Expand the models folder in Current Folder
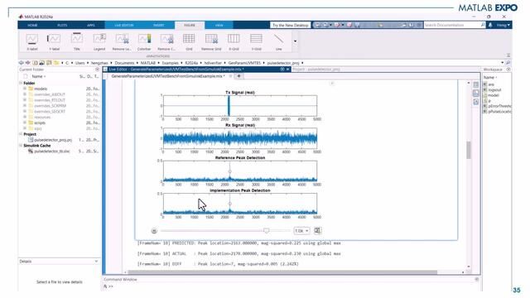The image size is (530, 298). pyautogui.click(x=25, y=89)
